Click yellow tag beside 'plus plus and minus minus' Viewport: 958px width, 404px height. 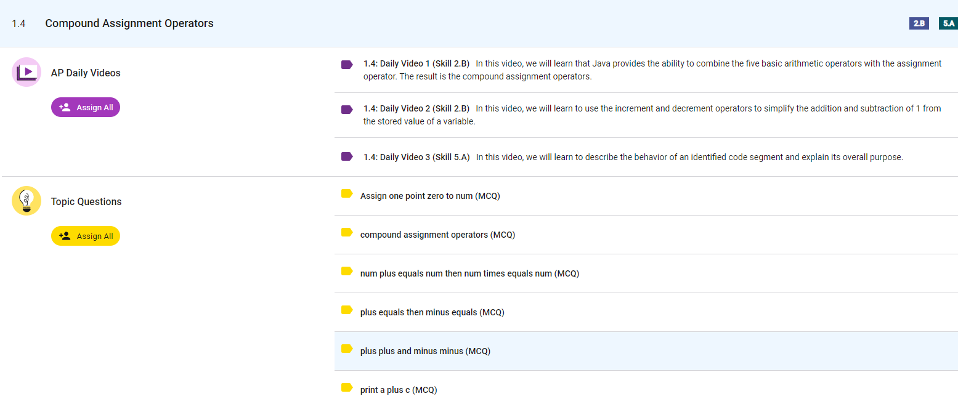coord(347,349)
